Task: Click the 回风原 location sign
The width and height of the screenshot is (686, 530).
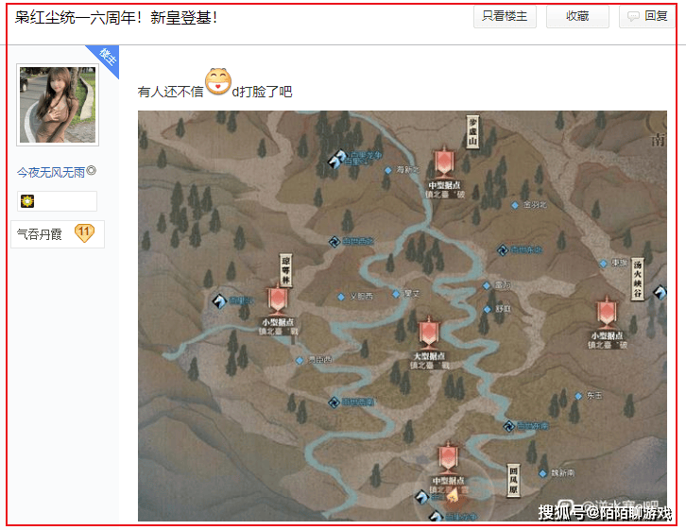Action: pyautogui.click(x=513, y=480)
